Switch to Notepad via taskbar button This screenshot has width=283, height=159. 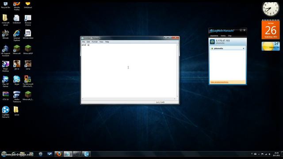pyautogui.click(x=68, y=154)
